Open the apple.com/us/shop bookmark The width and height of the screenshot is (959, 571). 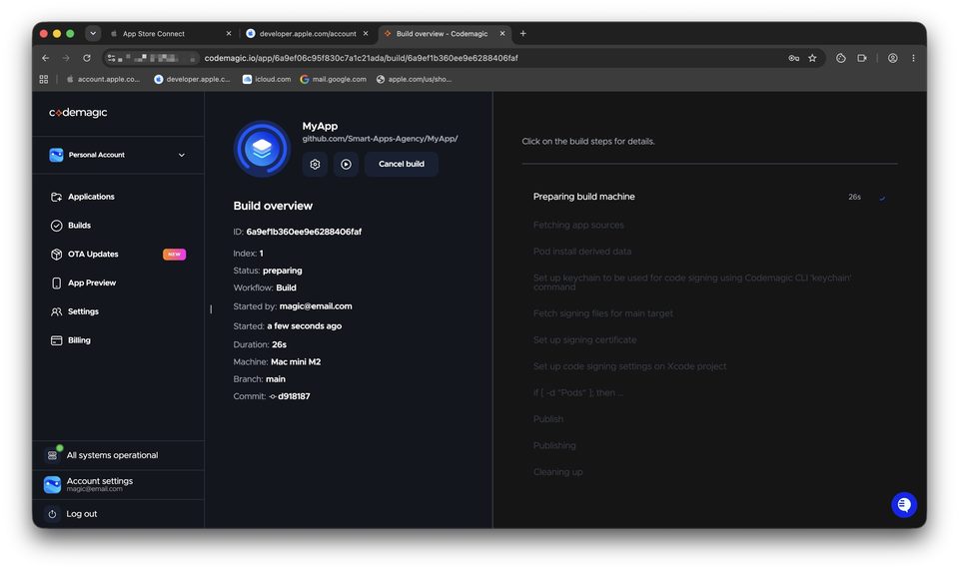(x=414, y=80)
